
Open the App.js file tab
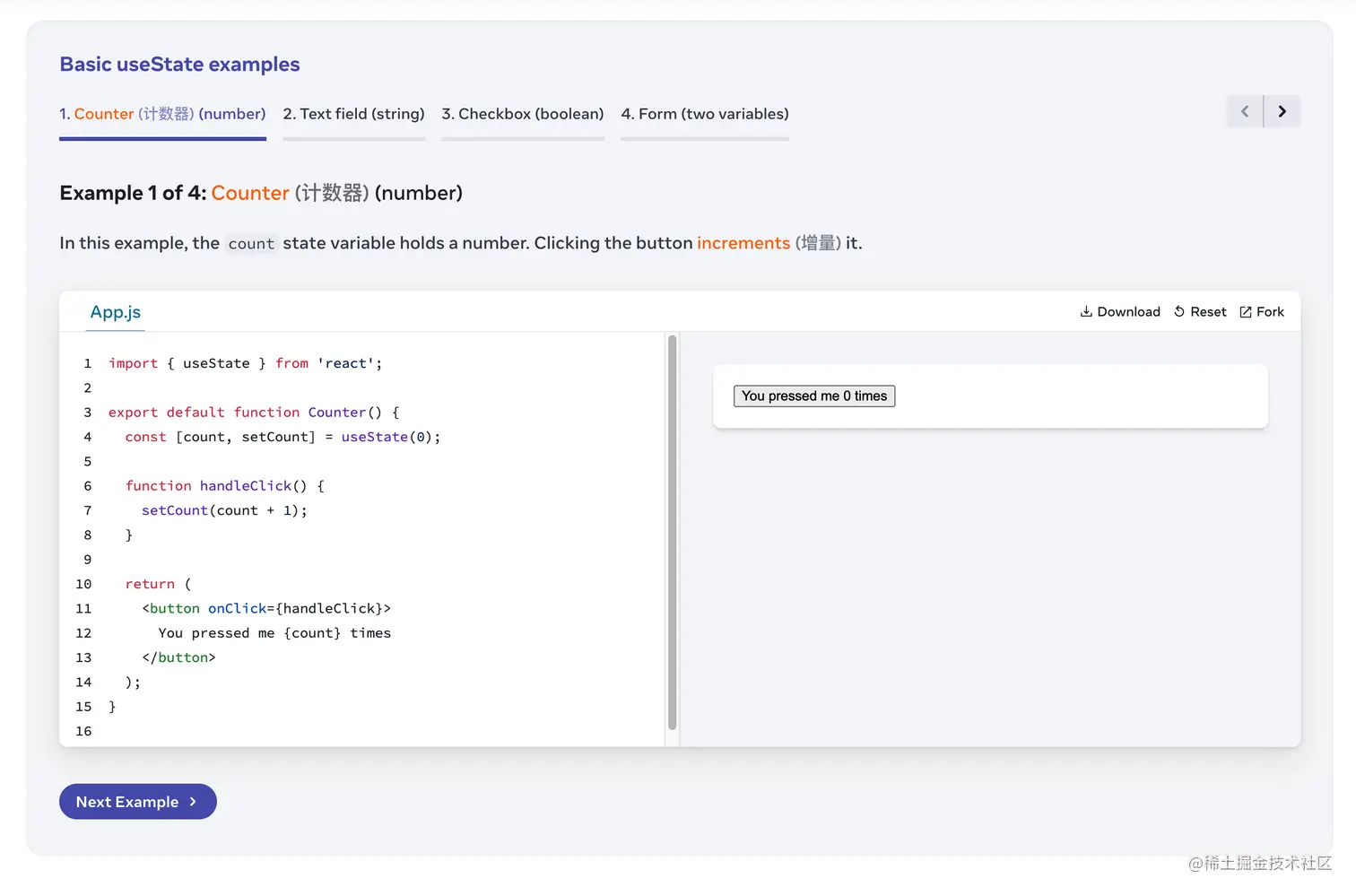(116, 312)
